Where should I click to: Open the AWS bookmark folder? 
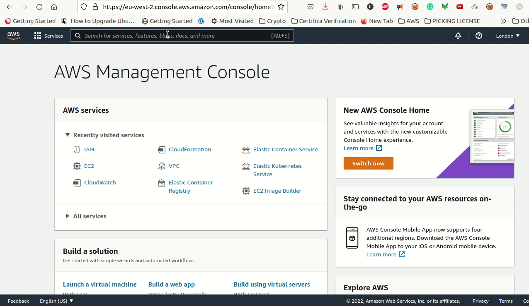[x=409, y=21]
